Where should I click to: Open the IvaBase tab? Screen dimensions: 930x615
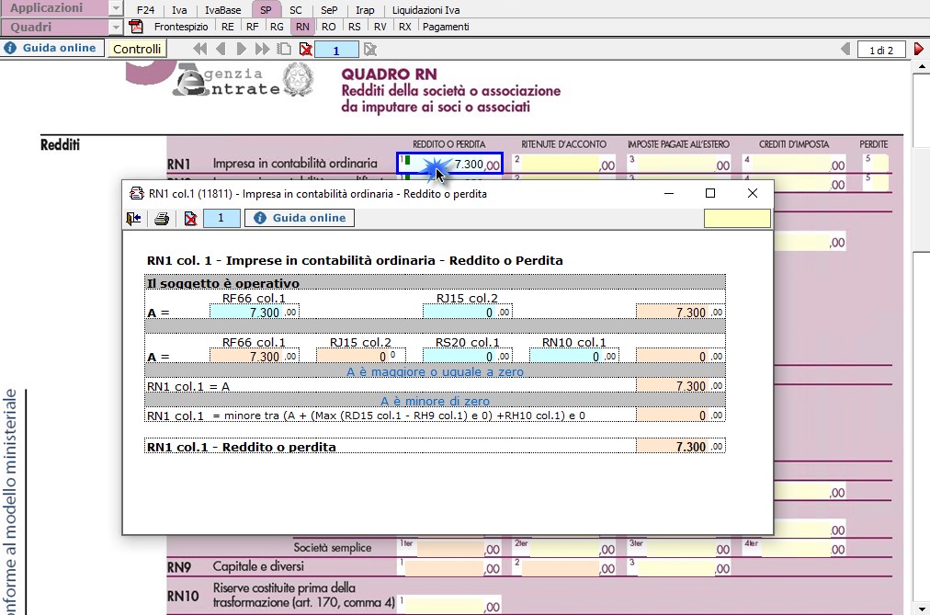point(223,10)
